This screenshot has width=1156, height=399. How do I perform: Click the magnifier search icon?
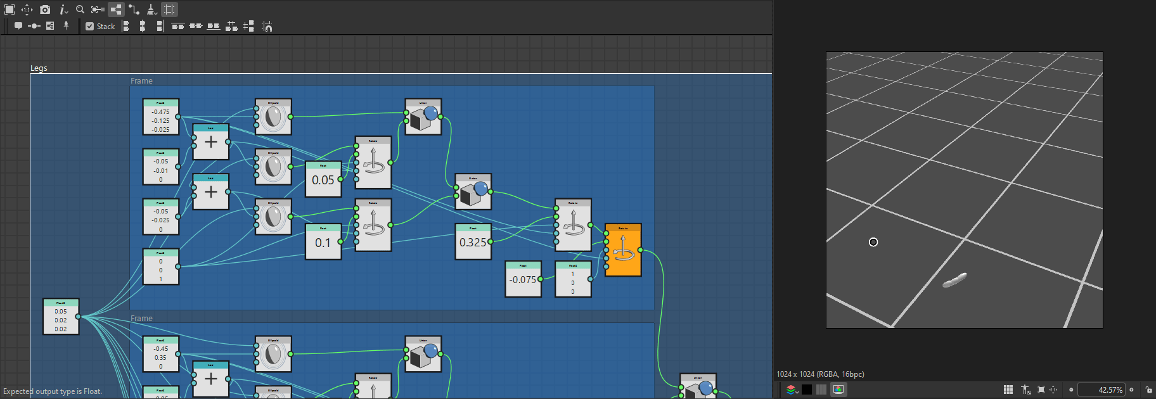(80, 9)
